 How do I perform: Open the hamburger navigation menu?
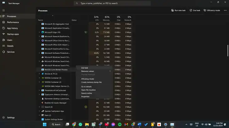click(3, 10)
